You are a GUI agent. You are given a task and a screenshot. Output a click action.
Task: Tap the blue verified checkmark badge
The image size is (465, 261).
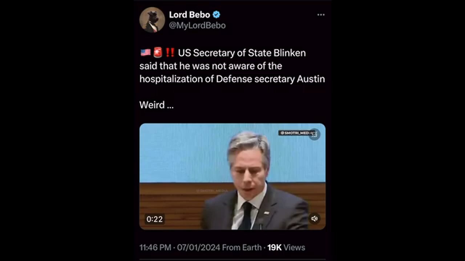tap(217, 15)
